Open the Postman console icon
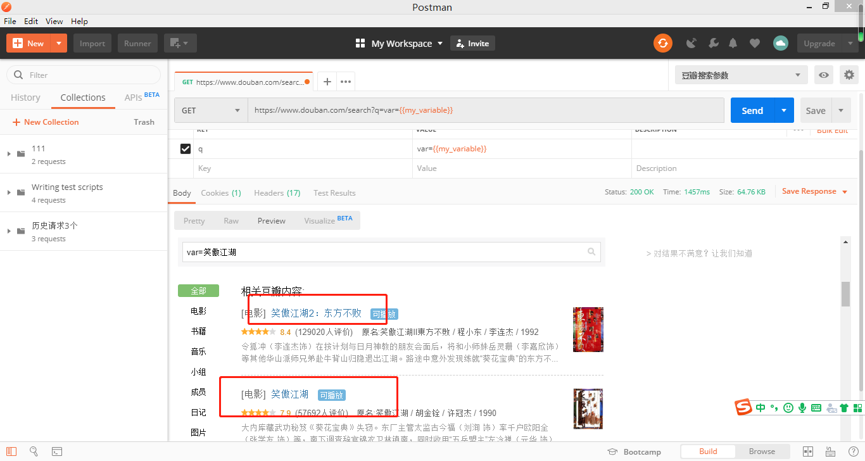The height and width of the screenshot is (461, 865). (56, 452)
